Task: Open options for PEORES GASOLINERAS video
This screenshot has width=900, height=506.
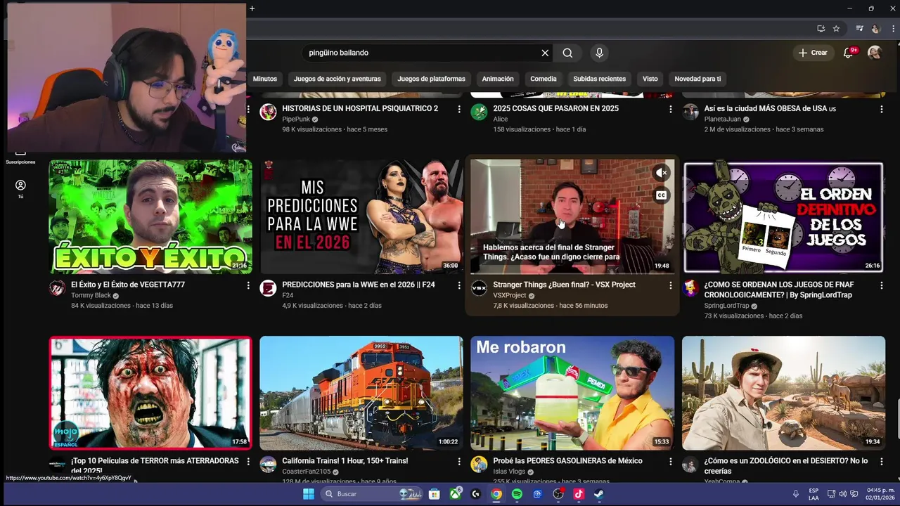Action: (x=670, y=462)
